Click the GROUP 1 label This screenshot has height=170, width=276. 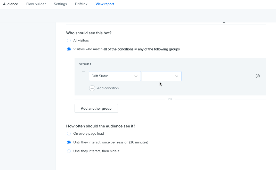coord(85,64)
